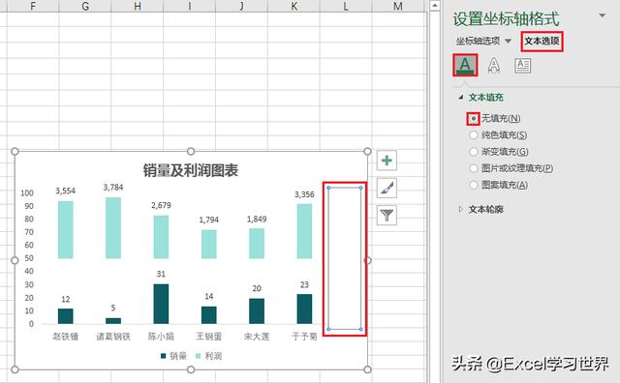This screenshot has height=383, width=620.
Task: Select 图片或纹理填充(P) radio option
Action: (474, 168)
